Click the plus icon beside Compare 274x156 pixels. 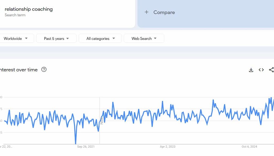click(x=146, y=12)
